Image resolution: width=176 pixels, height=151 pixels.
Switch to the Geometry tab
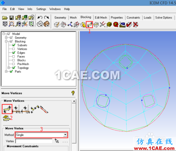point(60,18)
